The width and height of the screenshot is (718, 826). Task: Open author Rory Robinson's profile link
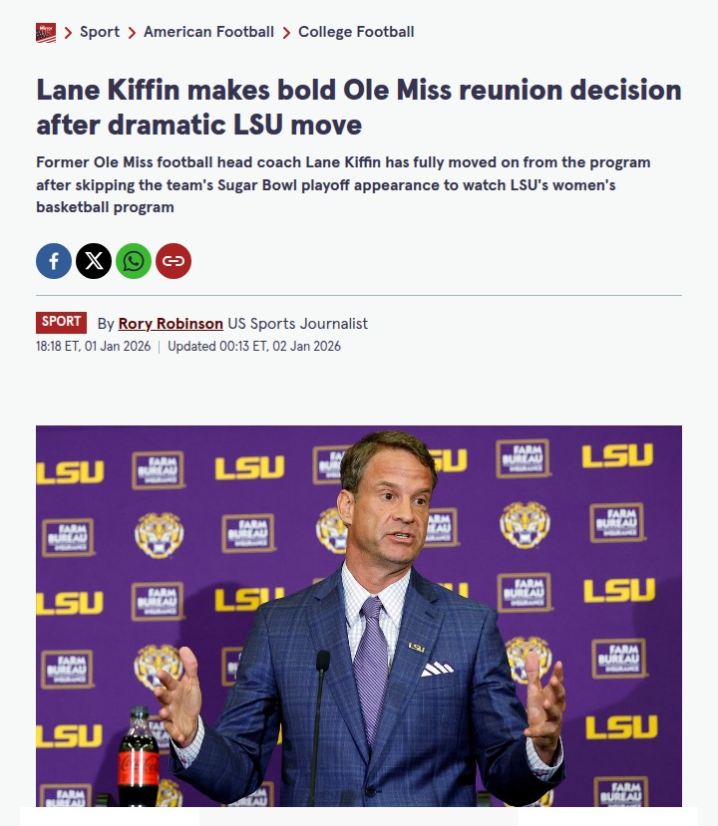pos(171,323)
